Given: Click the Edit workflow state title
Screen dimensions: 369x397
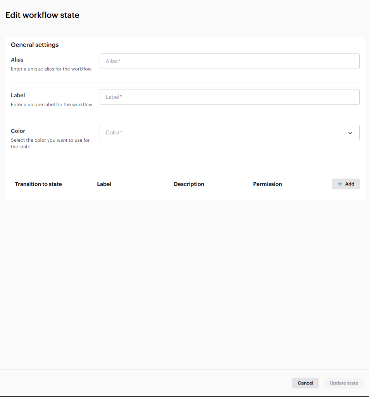Looking at the screenshot, I should (x=42, y=15).
